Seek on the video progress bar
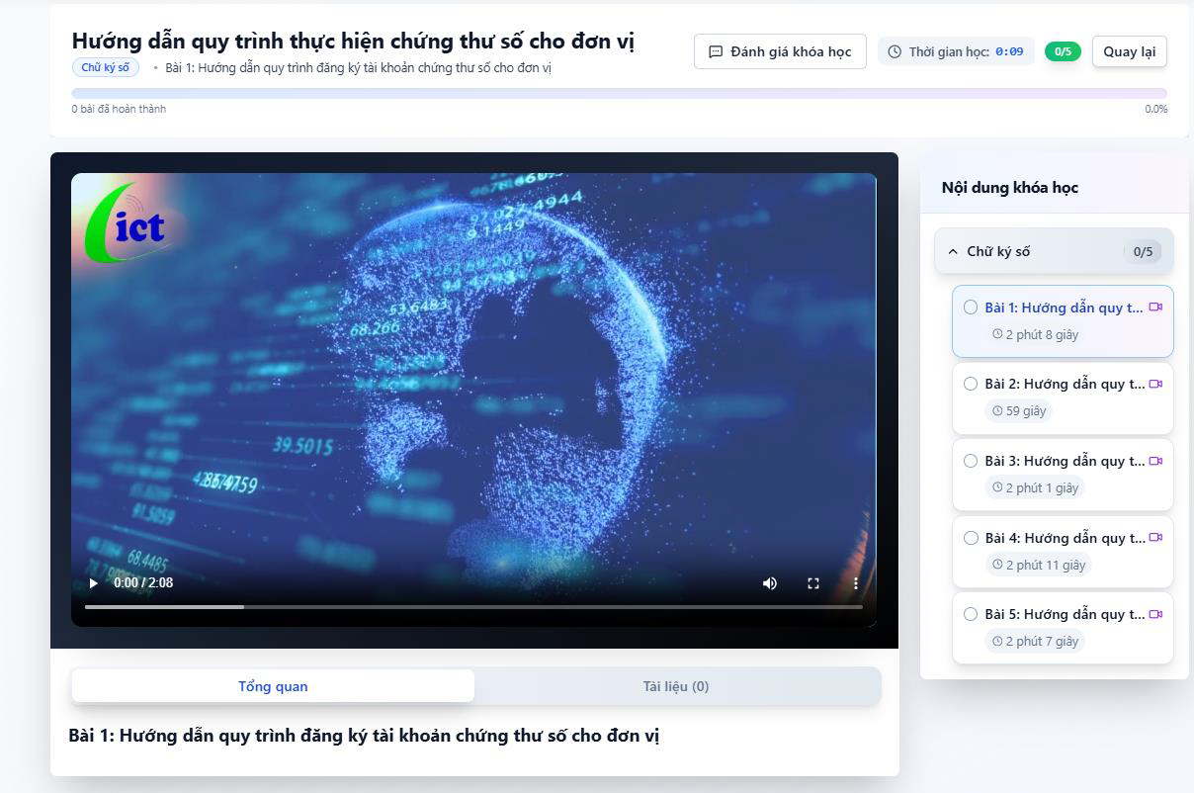The height and width of the screenshot is (793, 1194). point(473,606)
